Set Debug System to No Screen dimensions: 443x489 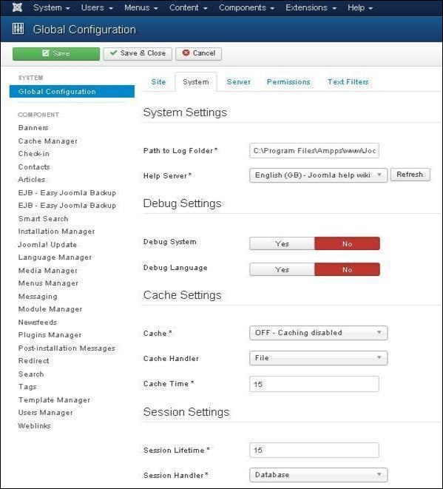pyautogui.click(x=348, y=243)
